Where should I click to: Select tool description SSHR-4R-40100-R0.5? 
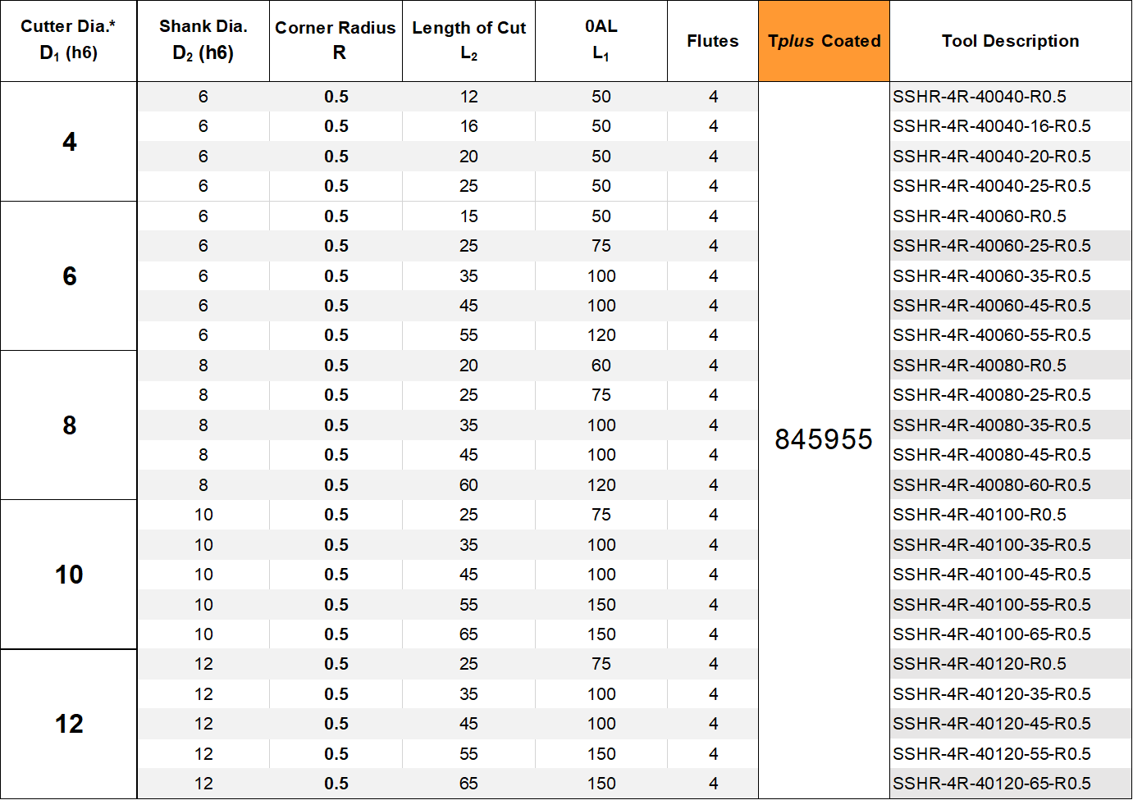point(979,515)
